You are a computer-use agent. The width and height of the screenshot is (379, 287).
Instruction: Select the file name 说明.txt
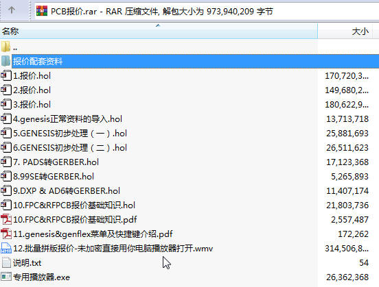point(27,263)
